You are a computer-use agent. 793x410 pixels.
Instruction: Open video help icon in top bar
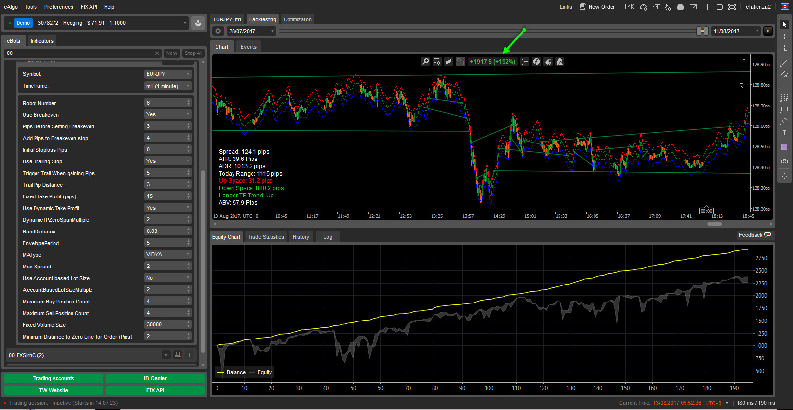point(630,7)
